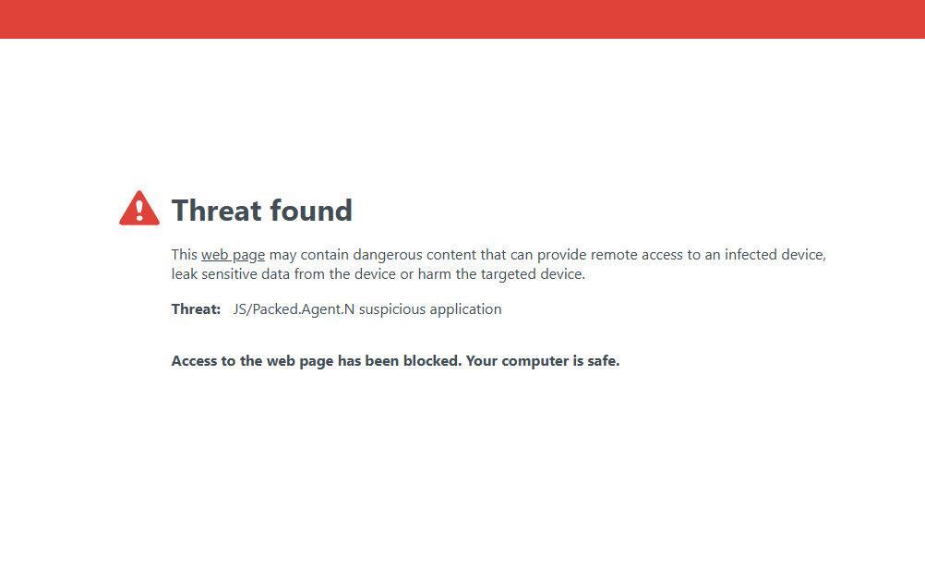The image size is (925, 580).
Task: Click the "leak sensitive data" phrase
Action: point(231,274)
